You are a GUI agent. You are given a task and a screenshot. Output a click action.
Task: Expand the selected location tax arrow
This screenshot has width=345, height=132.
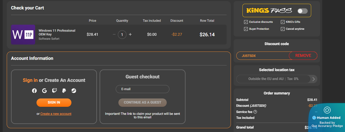click(x=314, y=79)
